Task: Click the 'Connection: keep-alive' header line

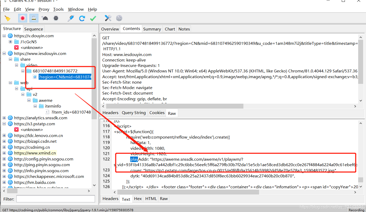Action: pos(124,60)
